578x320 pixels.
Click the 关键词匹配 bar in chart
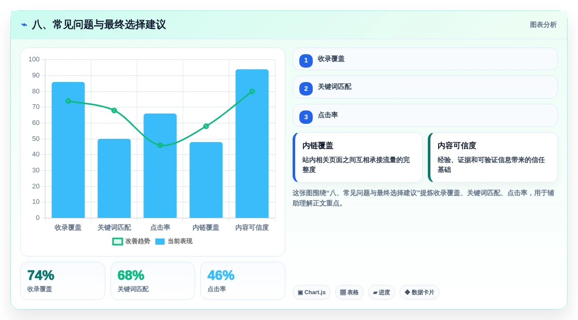(x=114, y=179)
